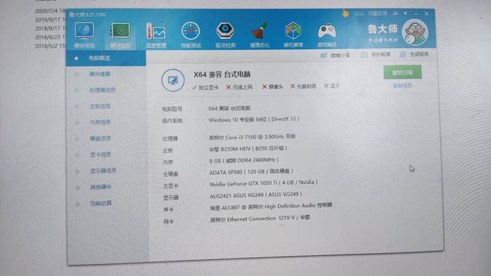Click the round desktop computer icon
Viewport: 491px width, 276px height.
tap(173, 80)
